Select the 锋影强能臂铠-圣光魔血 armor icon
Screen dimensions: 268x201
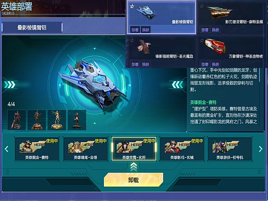tap(144, 46)
